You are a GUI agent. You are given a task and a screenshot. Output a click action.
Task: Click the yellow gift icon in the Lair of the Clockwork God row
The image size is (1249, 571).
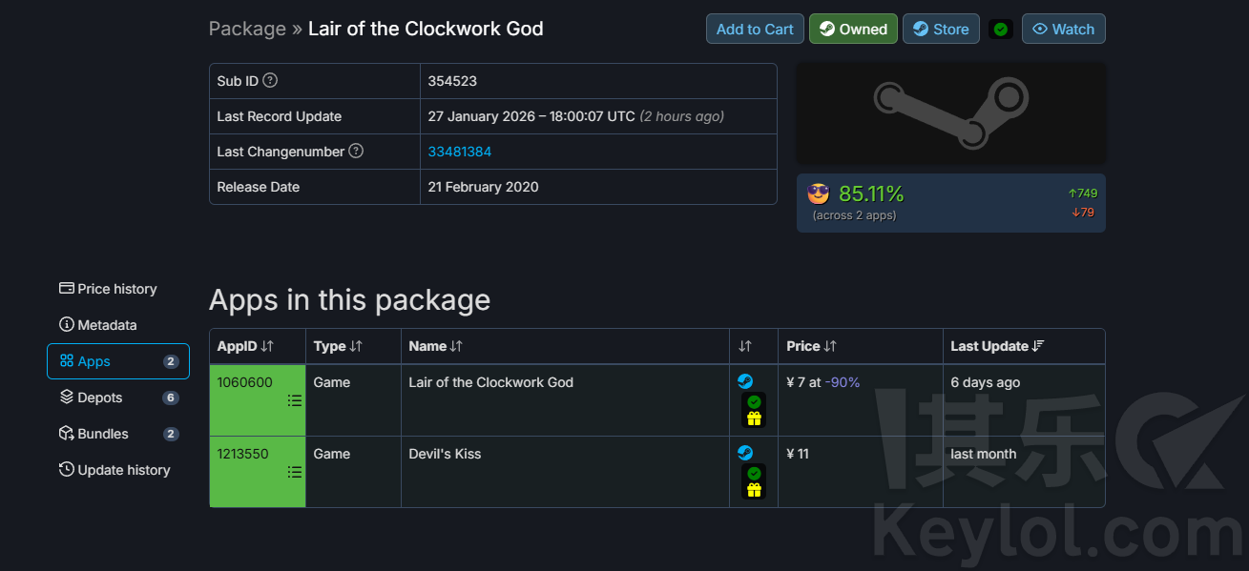(x=754, y=418)
